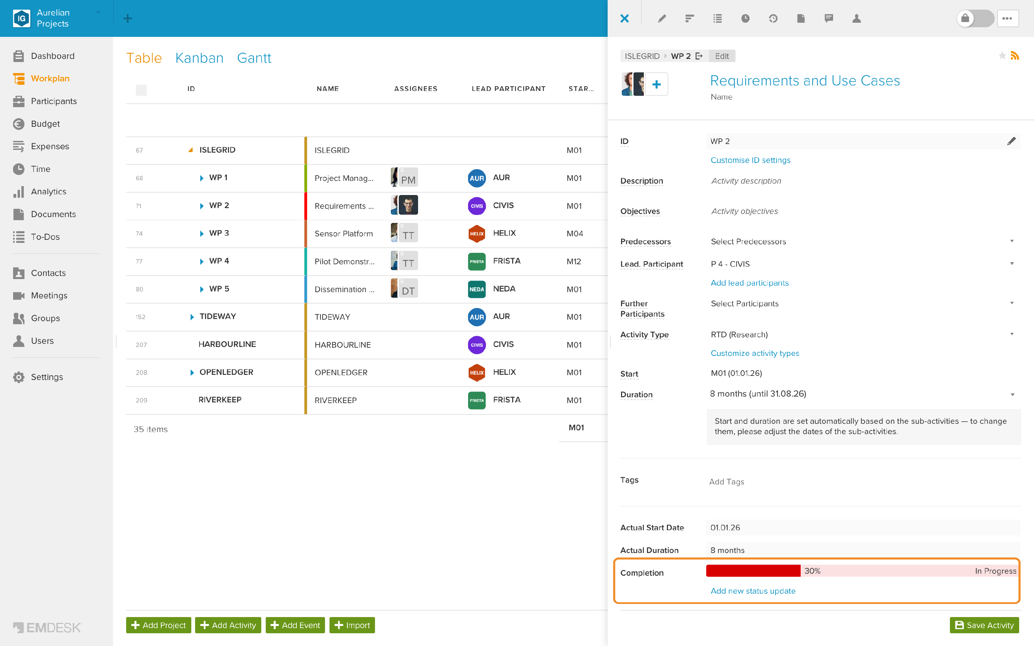The height and width of the screenshot is (646, 1034).
Task: Expand the WP 1 row
Action: pyautogui.click(x=201, y=178)
